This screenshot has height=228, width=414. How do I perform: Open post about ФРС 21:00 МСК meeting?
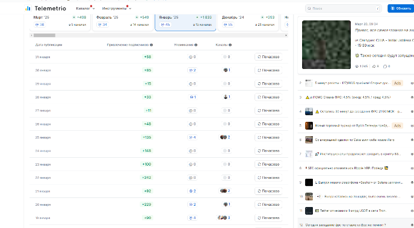(358, 112)
